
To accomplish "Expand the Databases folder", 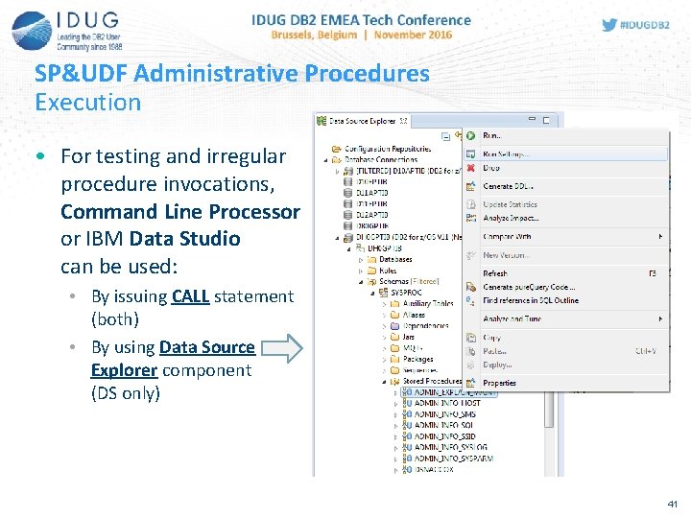I will point(361,259).
